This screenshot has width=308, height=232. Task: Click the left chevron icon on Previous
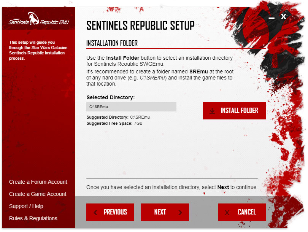[95, 213]
